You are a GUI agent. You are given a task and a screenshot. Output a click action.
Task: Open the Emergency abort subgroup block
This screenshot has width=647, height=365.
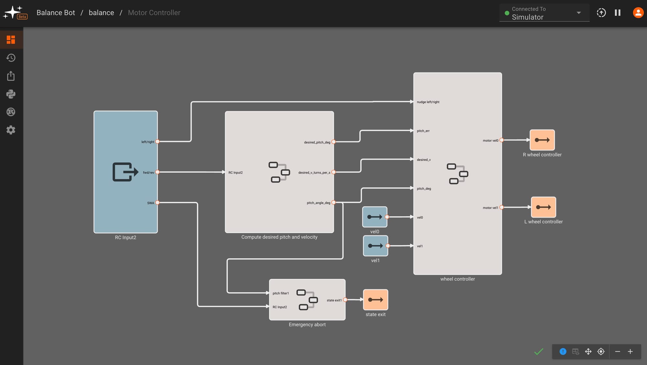(307, 300)
